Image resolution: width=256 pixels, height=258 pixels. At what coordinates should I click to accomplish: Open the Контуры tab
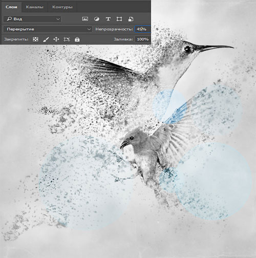[x=62, y=7]
